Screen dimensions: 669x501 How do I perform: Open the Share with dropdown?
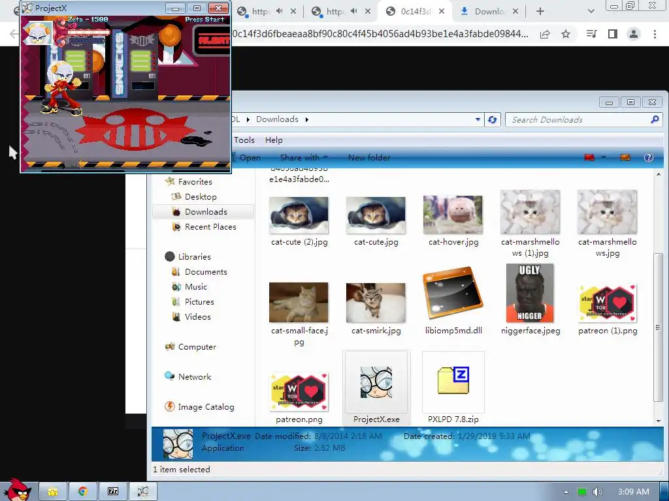(303, 158)
